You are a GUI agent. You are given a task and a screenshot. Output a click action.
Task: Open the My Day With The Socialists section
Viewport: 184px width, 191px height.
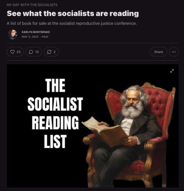pyautogui.click(x=32, y=5)
